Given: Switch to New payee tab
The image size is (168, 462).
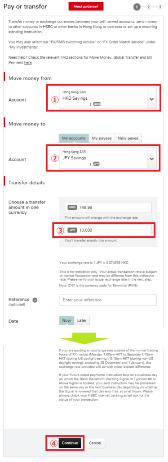Looking at the screenshot, I should coord(128,138).
